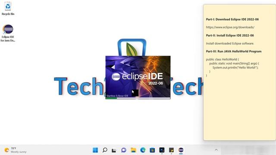Click the Eclipse IDE 2022-06 splash screen
This screenshot has height=155, width=276.
(x=138, y=77)
